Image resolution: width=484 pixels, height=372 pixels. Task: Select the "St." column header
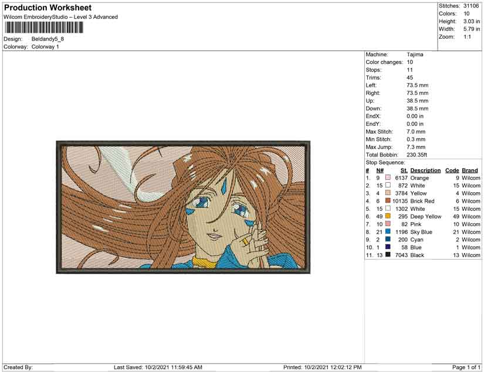coord(404,170)
